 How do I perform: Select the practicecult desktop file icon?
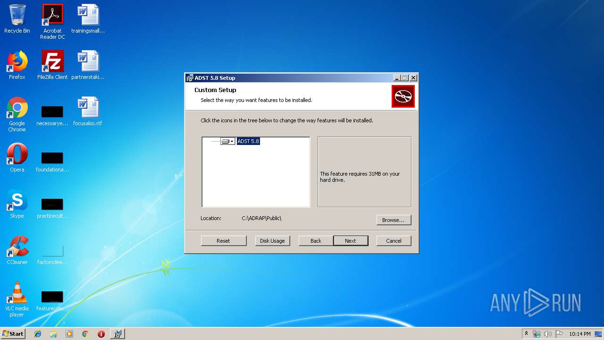point(52,208)
